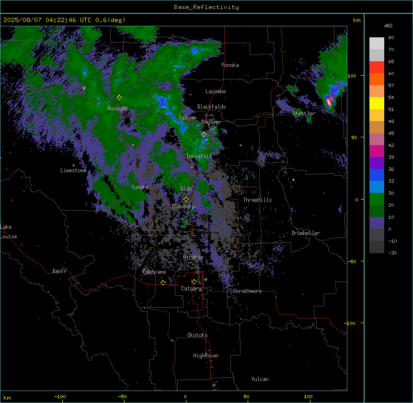Select the Okotoks city label
Viewport: 413px width, 403px height.
click(197, 335)
